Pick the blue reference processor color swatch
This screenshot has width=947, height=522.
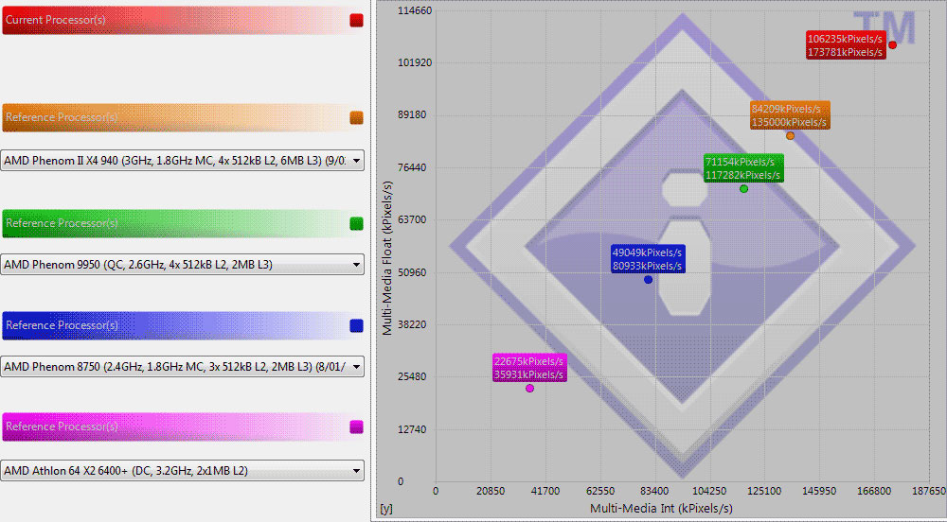[356, 325]
